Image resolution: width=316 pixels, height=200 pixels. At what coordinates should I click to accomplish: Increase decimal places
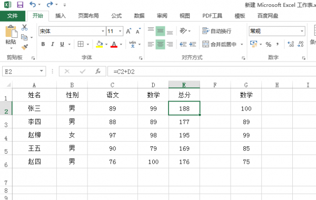(291, 44)
